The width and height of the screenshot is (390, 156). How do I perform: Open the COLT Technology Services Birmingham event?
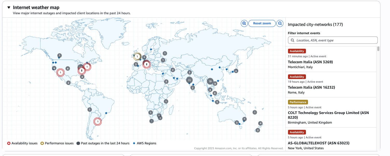point(328,113)
